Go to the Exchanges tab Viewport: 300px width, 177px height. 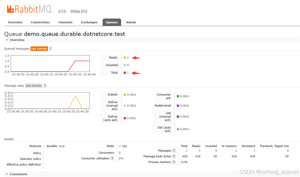[x=89, y=22]
